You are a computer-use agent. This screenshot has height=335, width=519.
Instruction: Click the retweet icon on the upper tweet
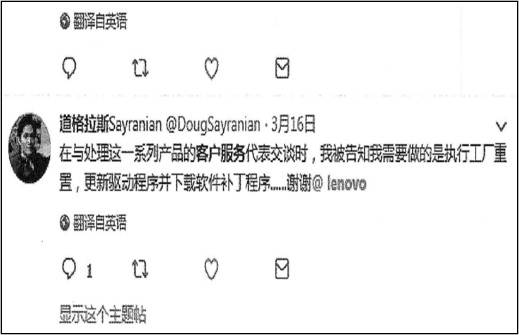pyautogui.click(x=141, y=68)
